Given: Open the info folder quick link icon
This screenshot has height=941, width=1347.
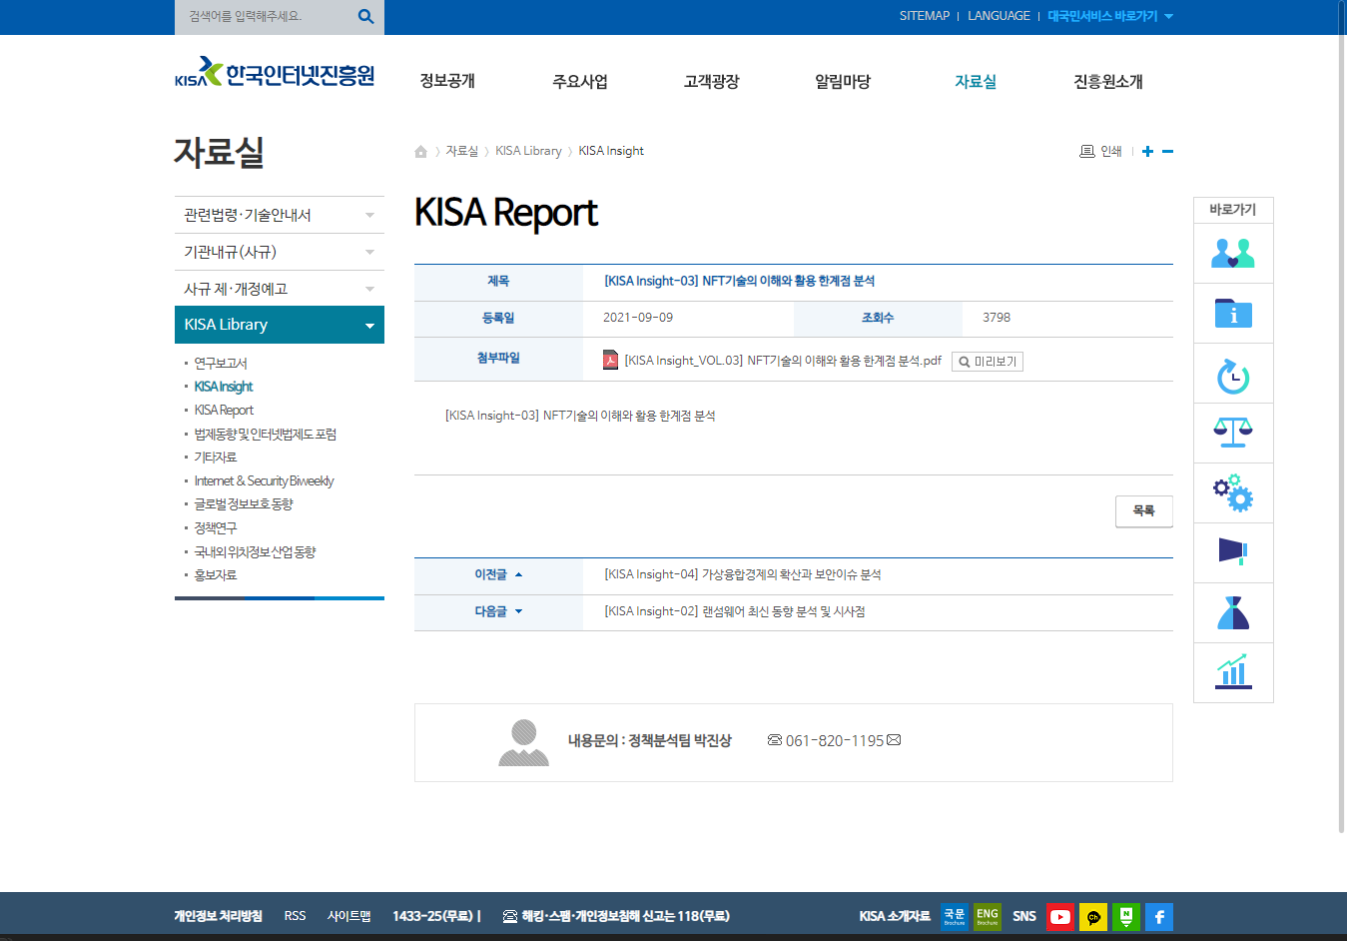Looking at the screenshot, I should (x=1233, y=314).
